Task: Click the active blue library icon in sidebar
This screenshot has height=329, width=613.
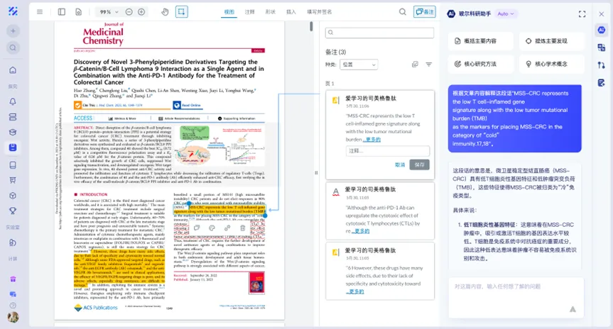Action: tap(13, 147)
